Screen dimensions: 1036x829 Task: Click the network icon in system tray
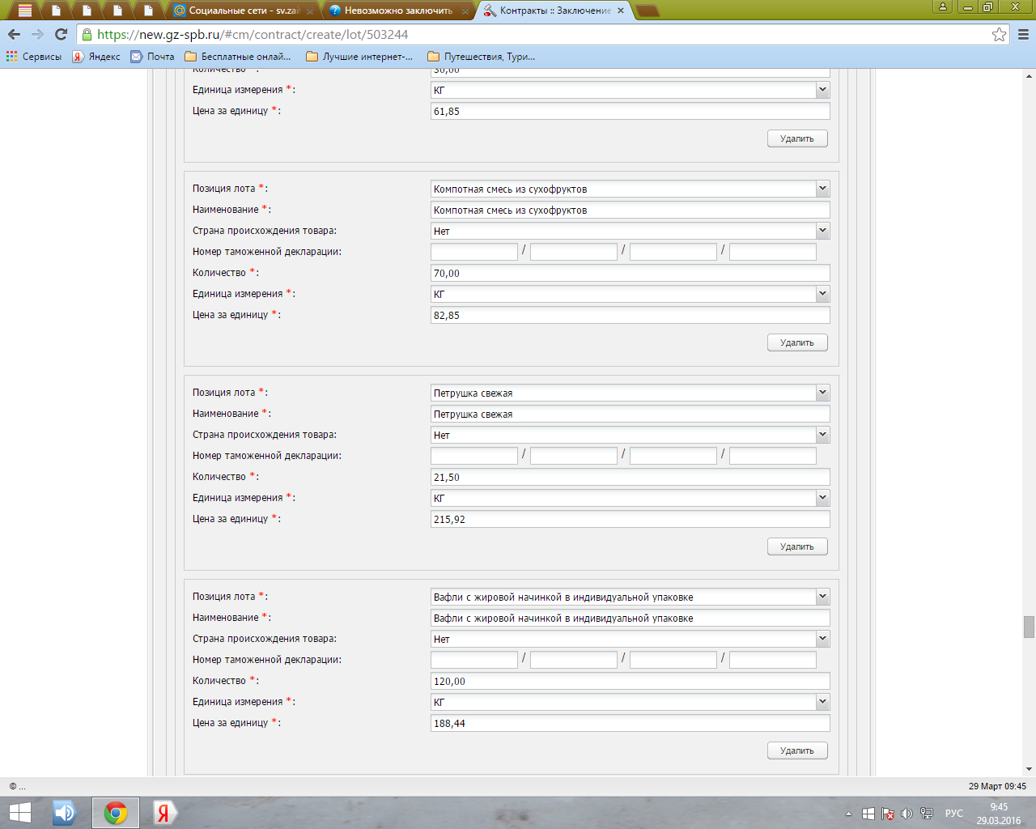927,814
